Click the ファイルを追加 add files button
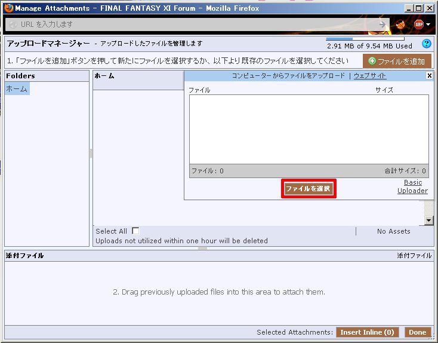438x343 pixels. coord(397,61)
